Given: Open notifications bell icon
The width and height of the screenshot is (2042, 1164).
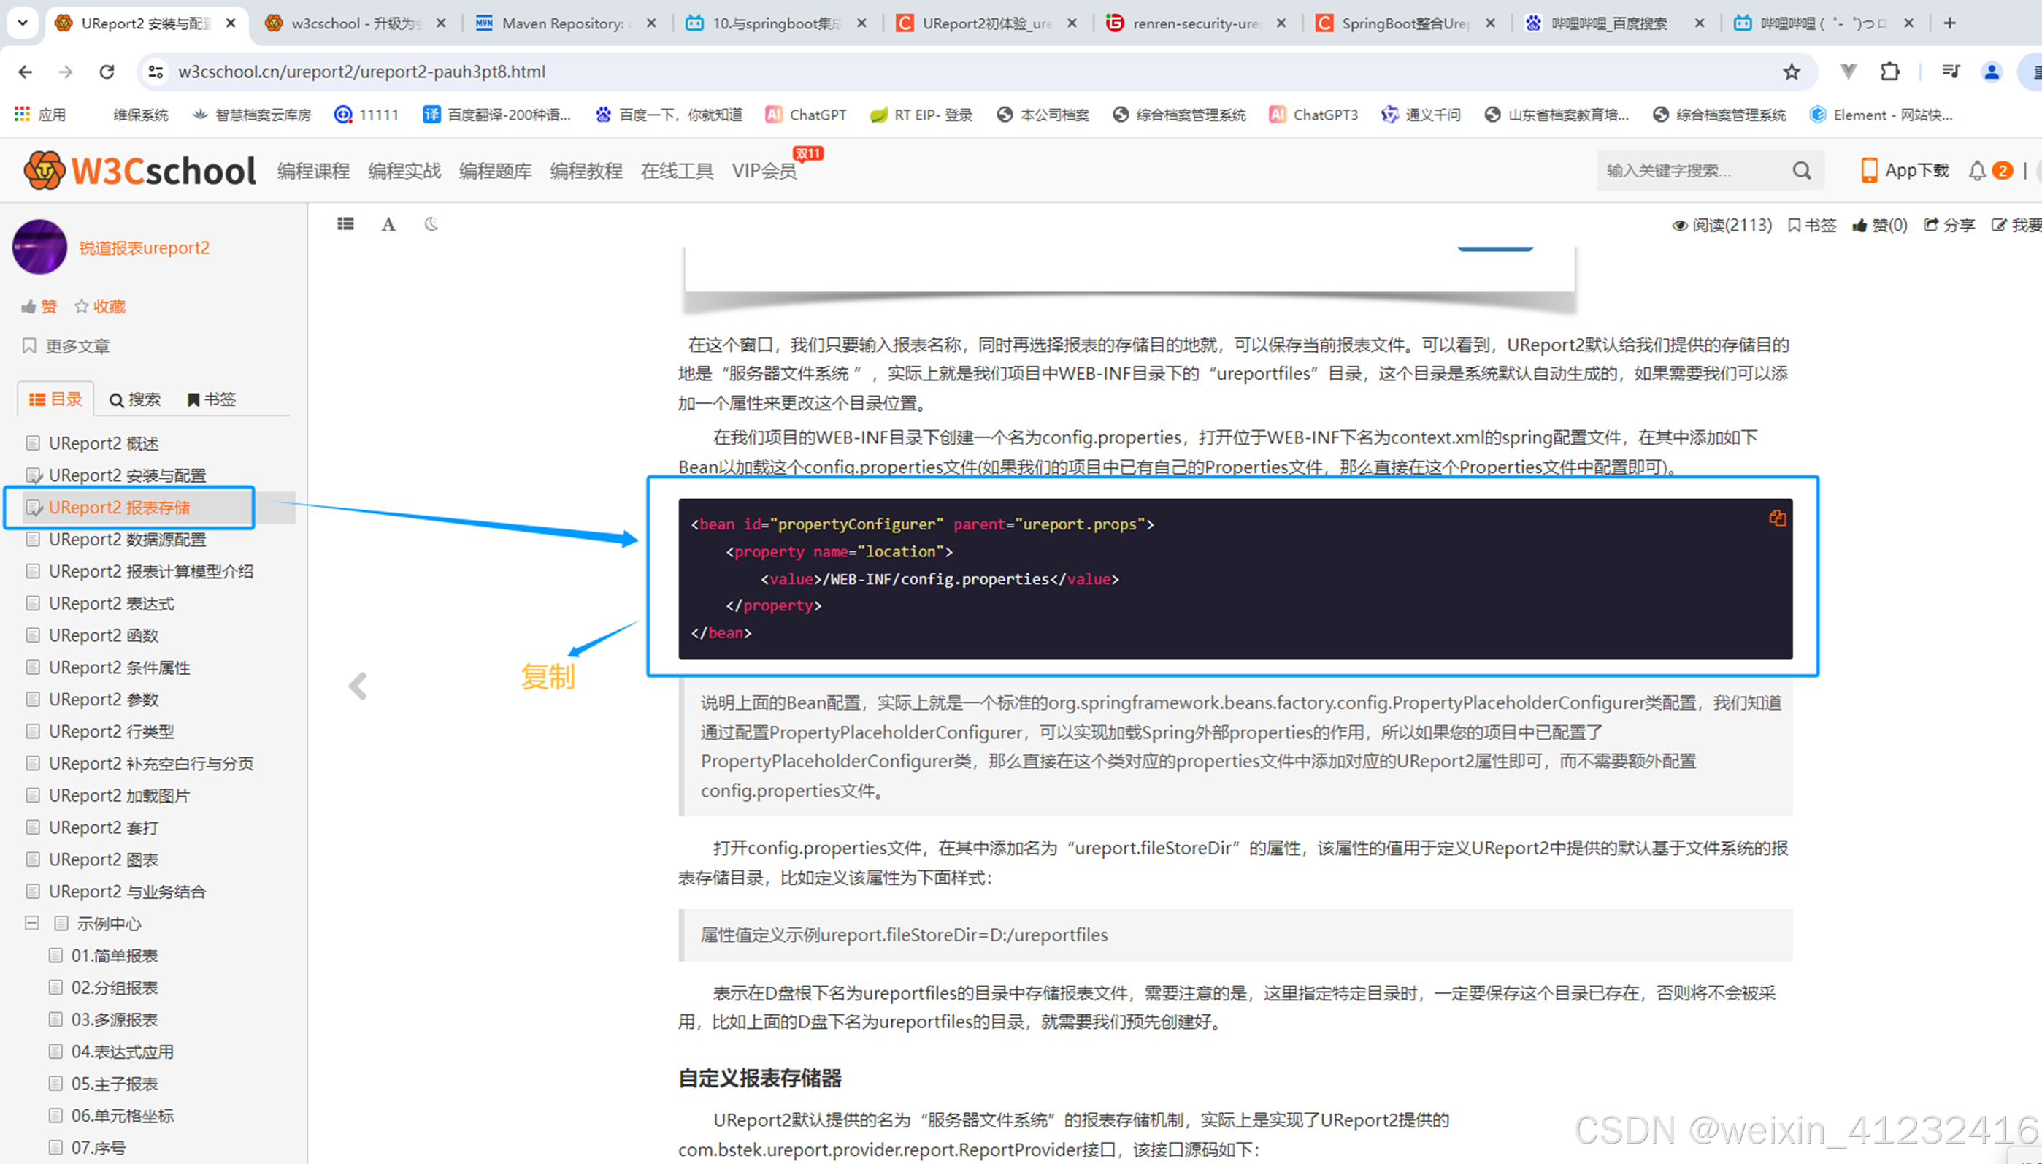Looking at the screenshot, I should tap(1976, 170).
